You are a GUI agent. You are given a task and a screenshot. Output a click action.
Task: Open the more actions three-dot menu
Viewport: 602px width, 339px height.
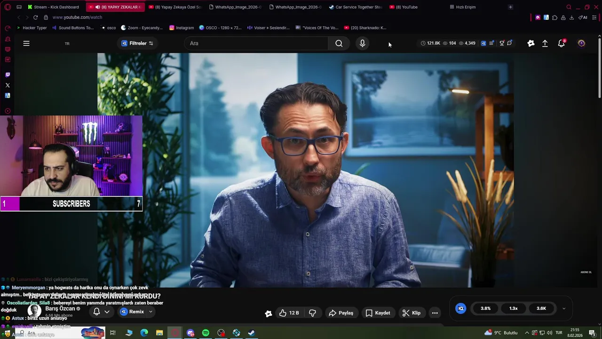[435, 313]
